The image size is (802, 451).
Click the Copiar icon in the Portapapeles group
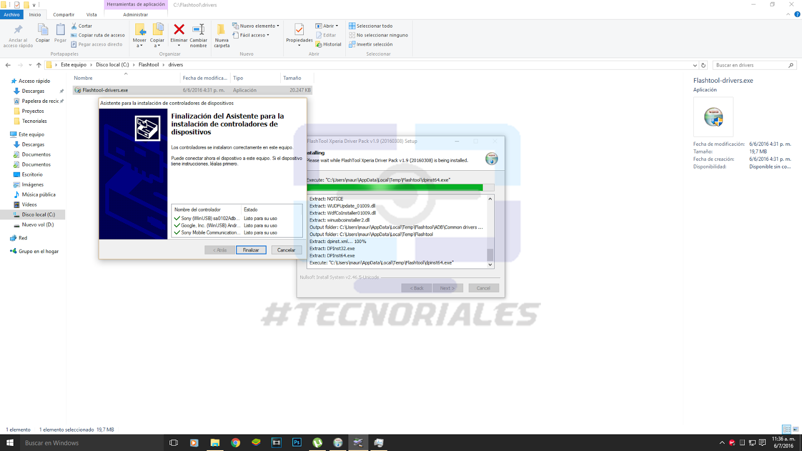(43, 30)
